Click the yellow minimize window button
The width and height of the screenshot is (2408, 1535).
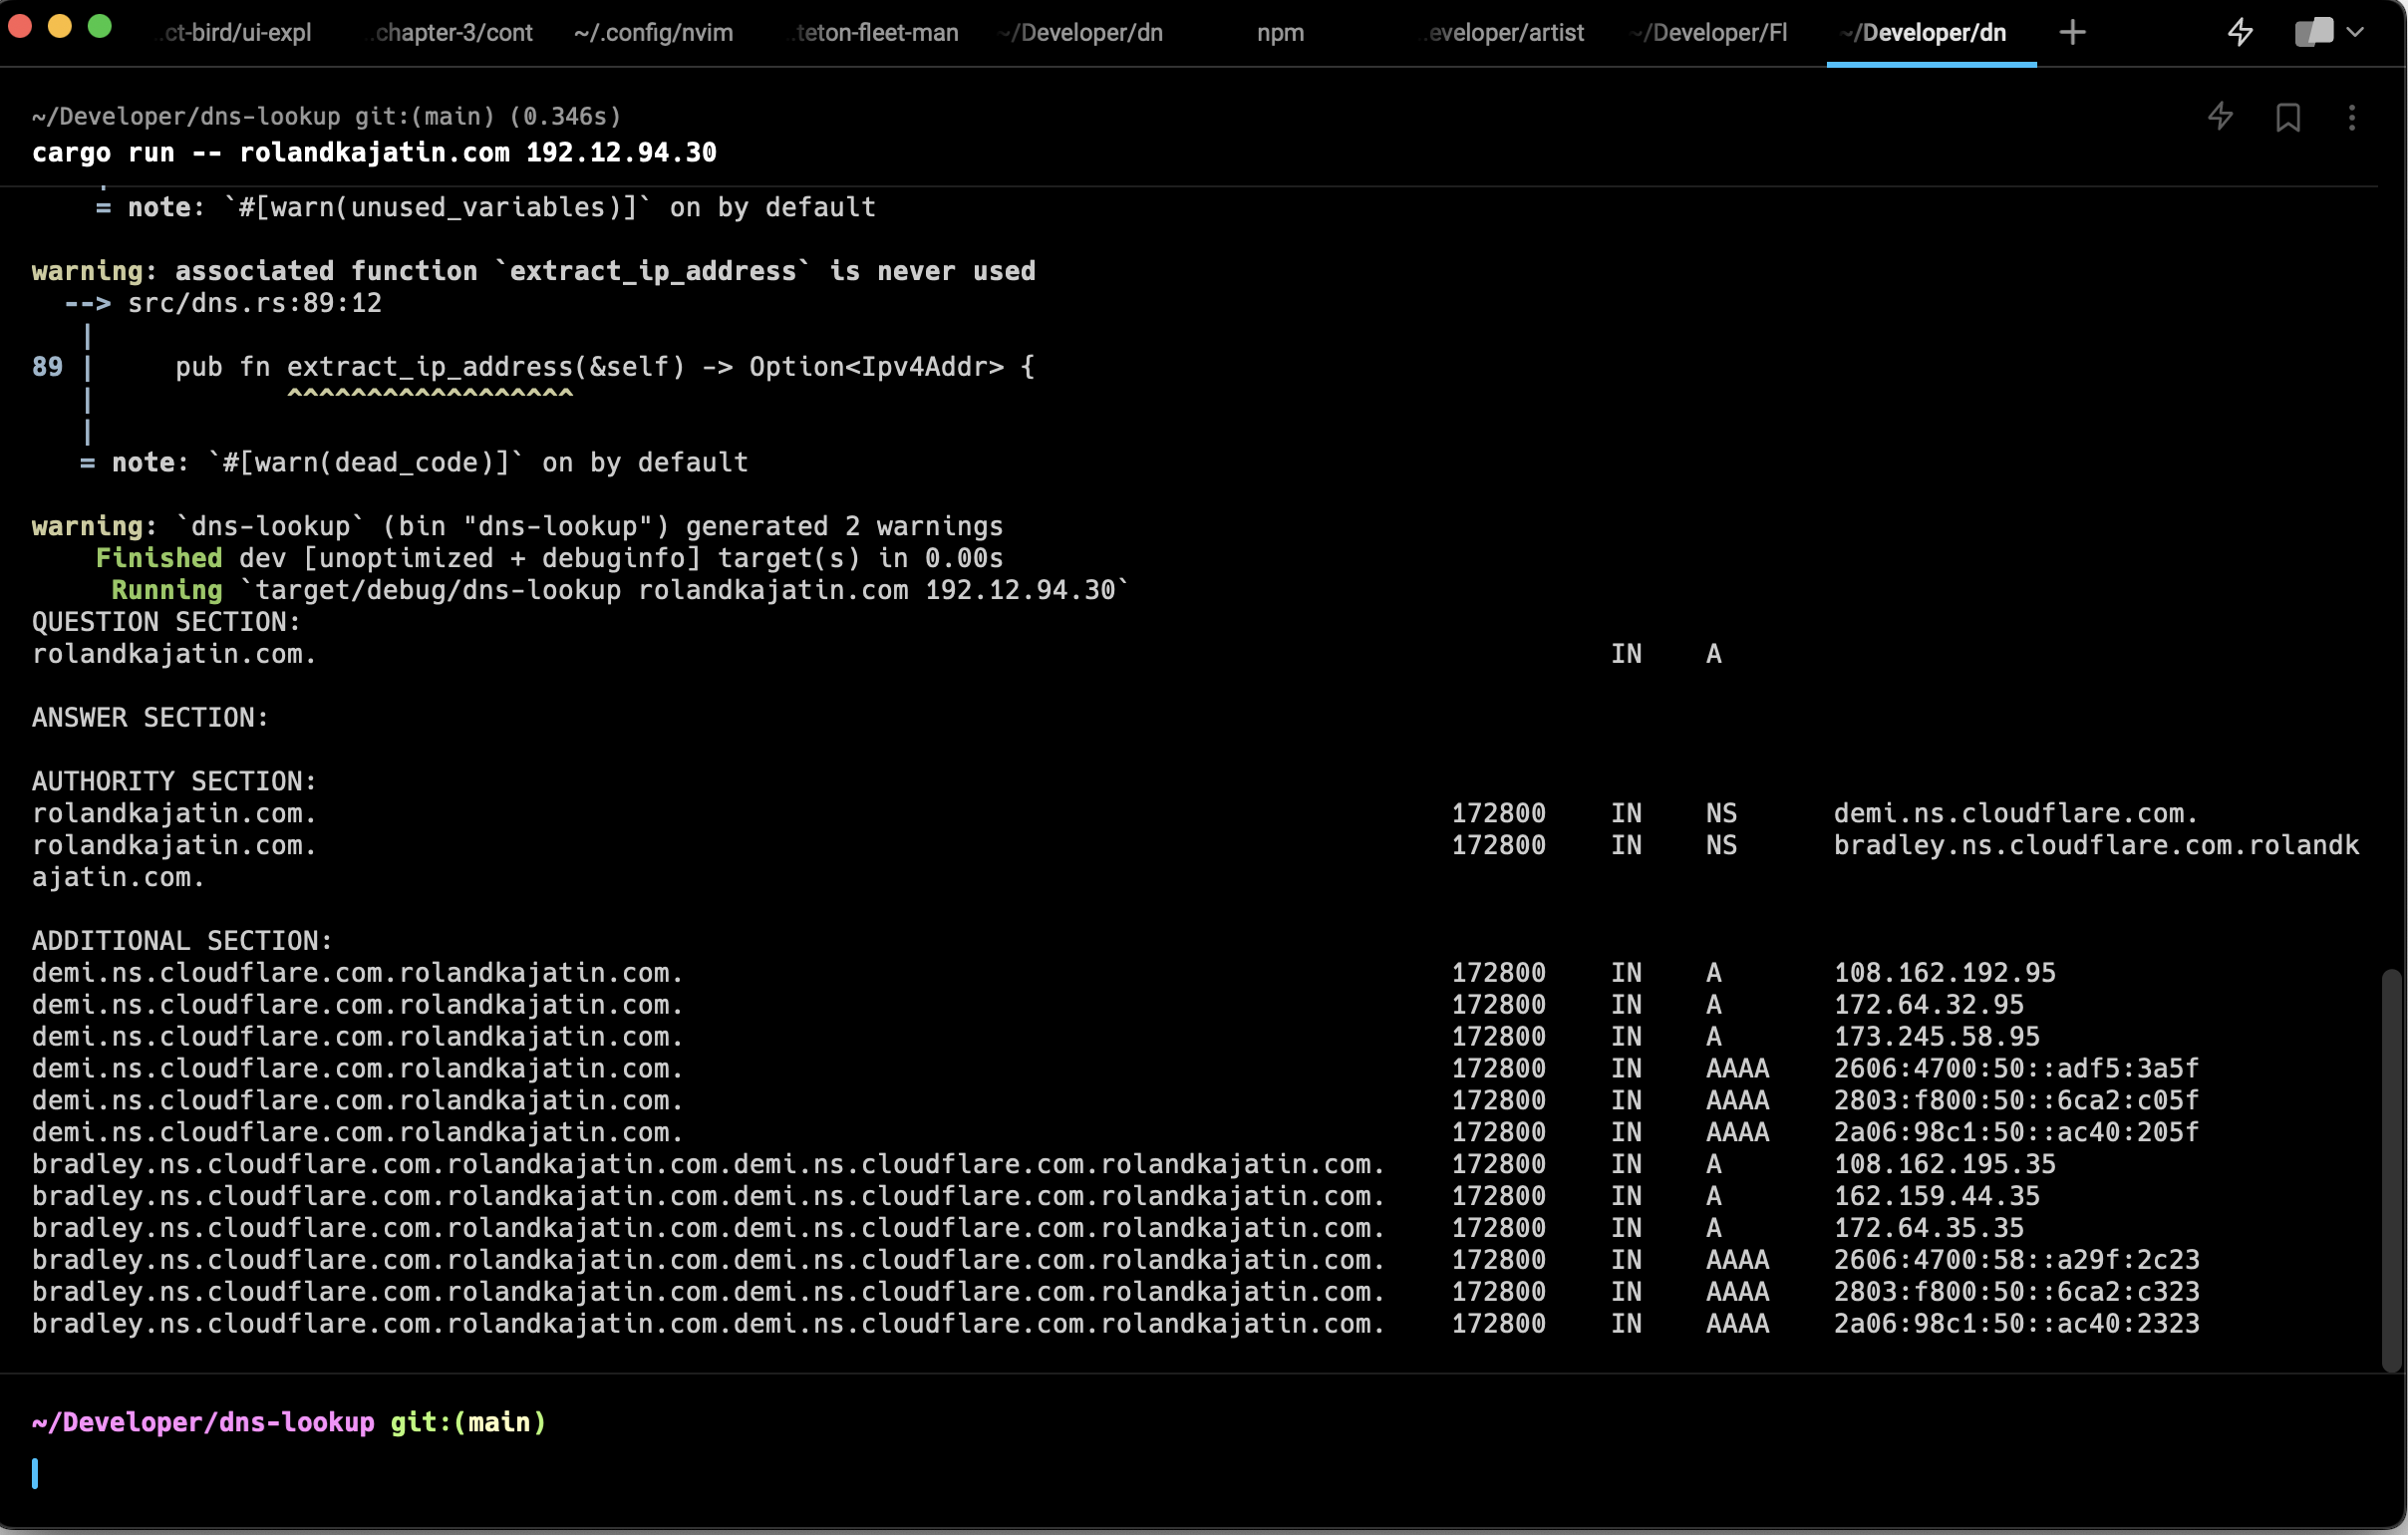coord(59,27)
